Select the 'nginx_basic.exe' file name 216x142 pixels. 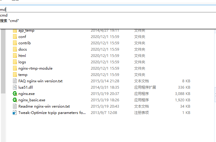click(32, 100)
